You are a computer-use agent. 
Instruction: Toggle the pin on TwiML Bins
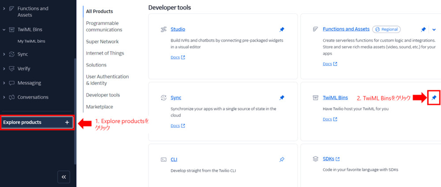tap(434, 98)
